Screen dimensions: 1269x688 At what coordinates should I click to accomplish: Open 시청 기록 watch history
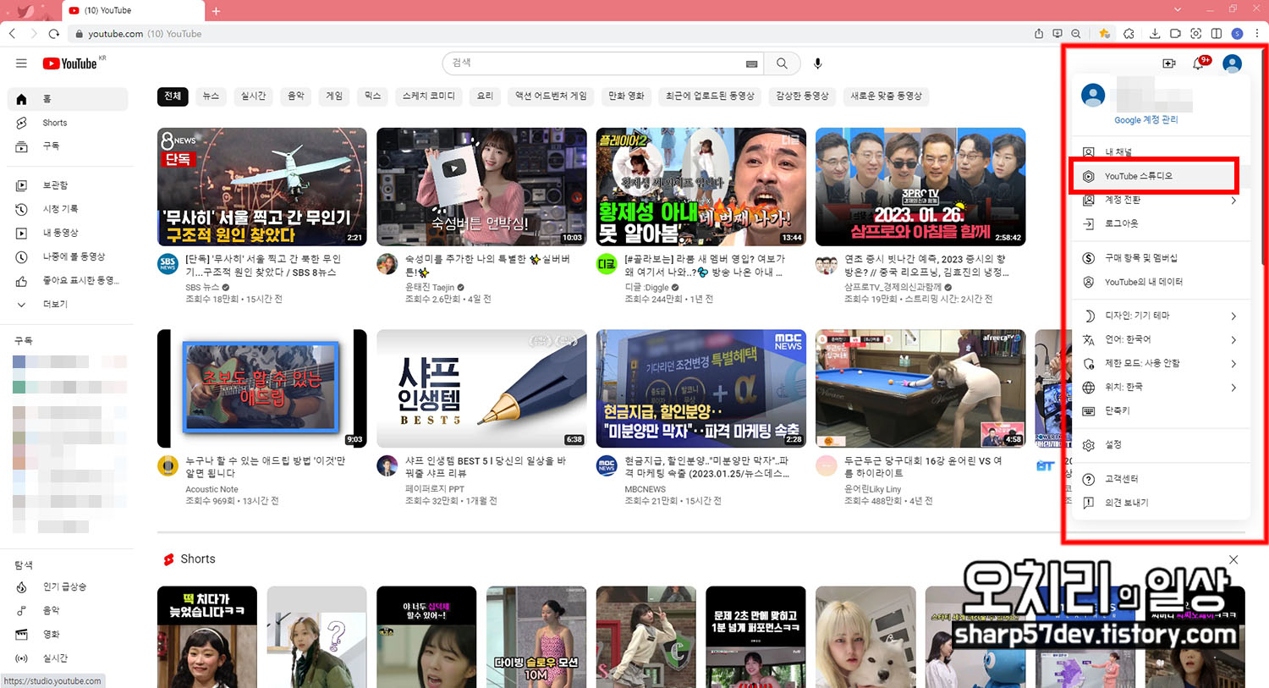68,209
